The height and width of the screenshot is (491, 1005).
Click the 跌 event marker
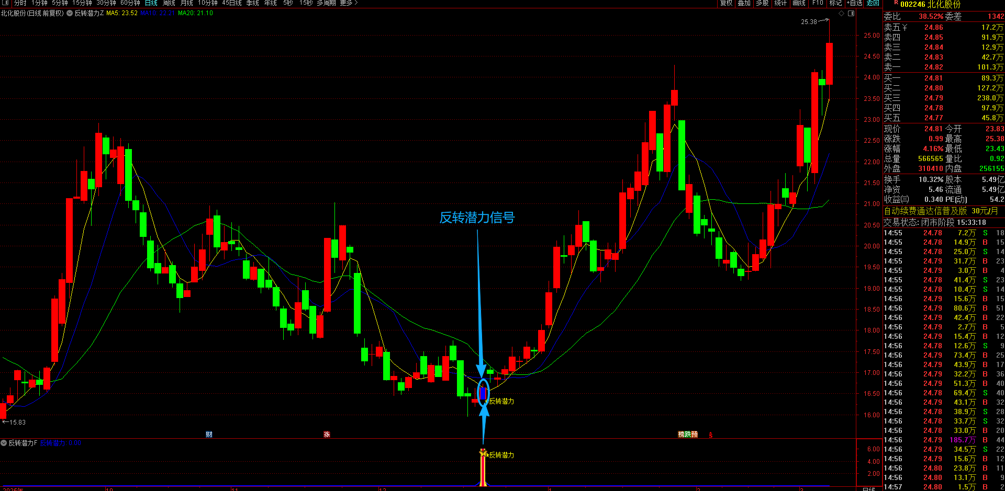688,435
